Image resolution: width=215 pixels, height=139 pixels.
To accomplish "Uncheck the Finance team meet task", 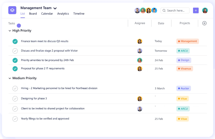I will pos(15,41).
